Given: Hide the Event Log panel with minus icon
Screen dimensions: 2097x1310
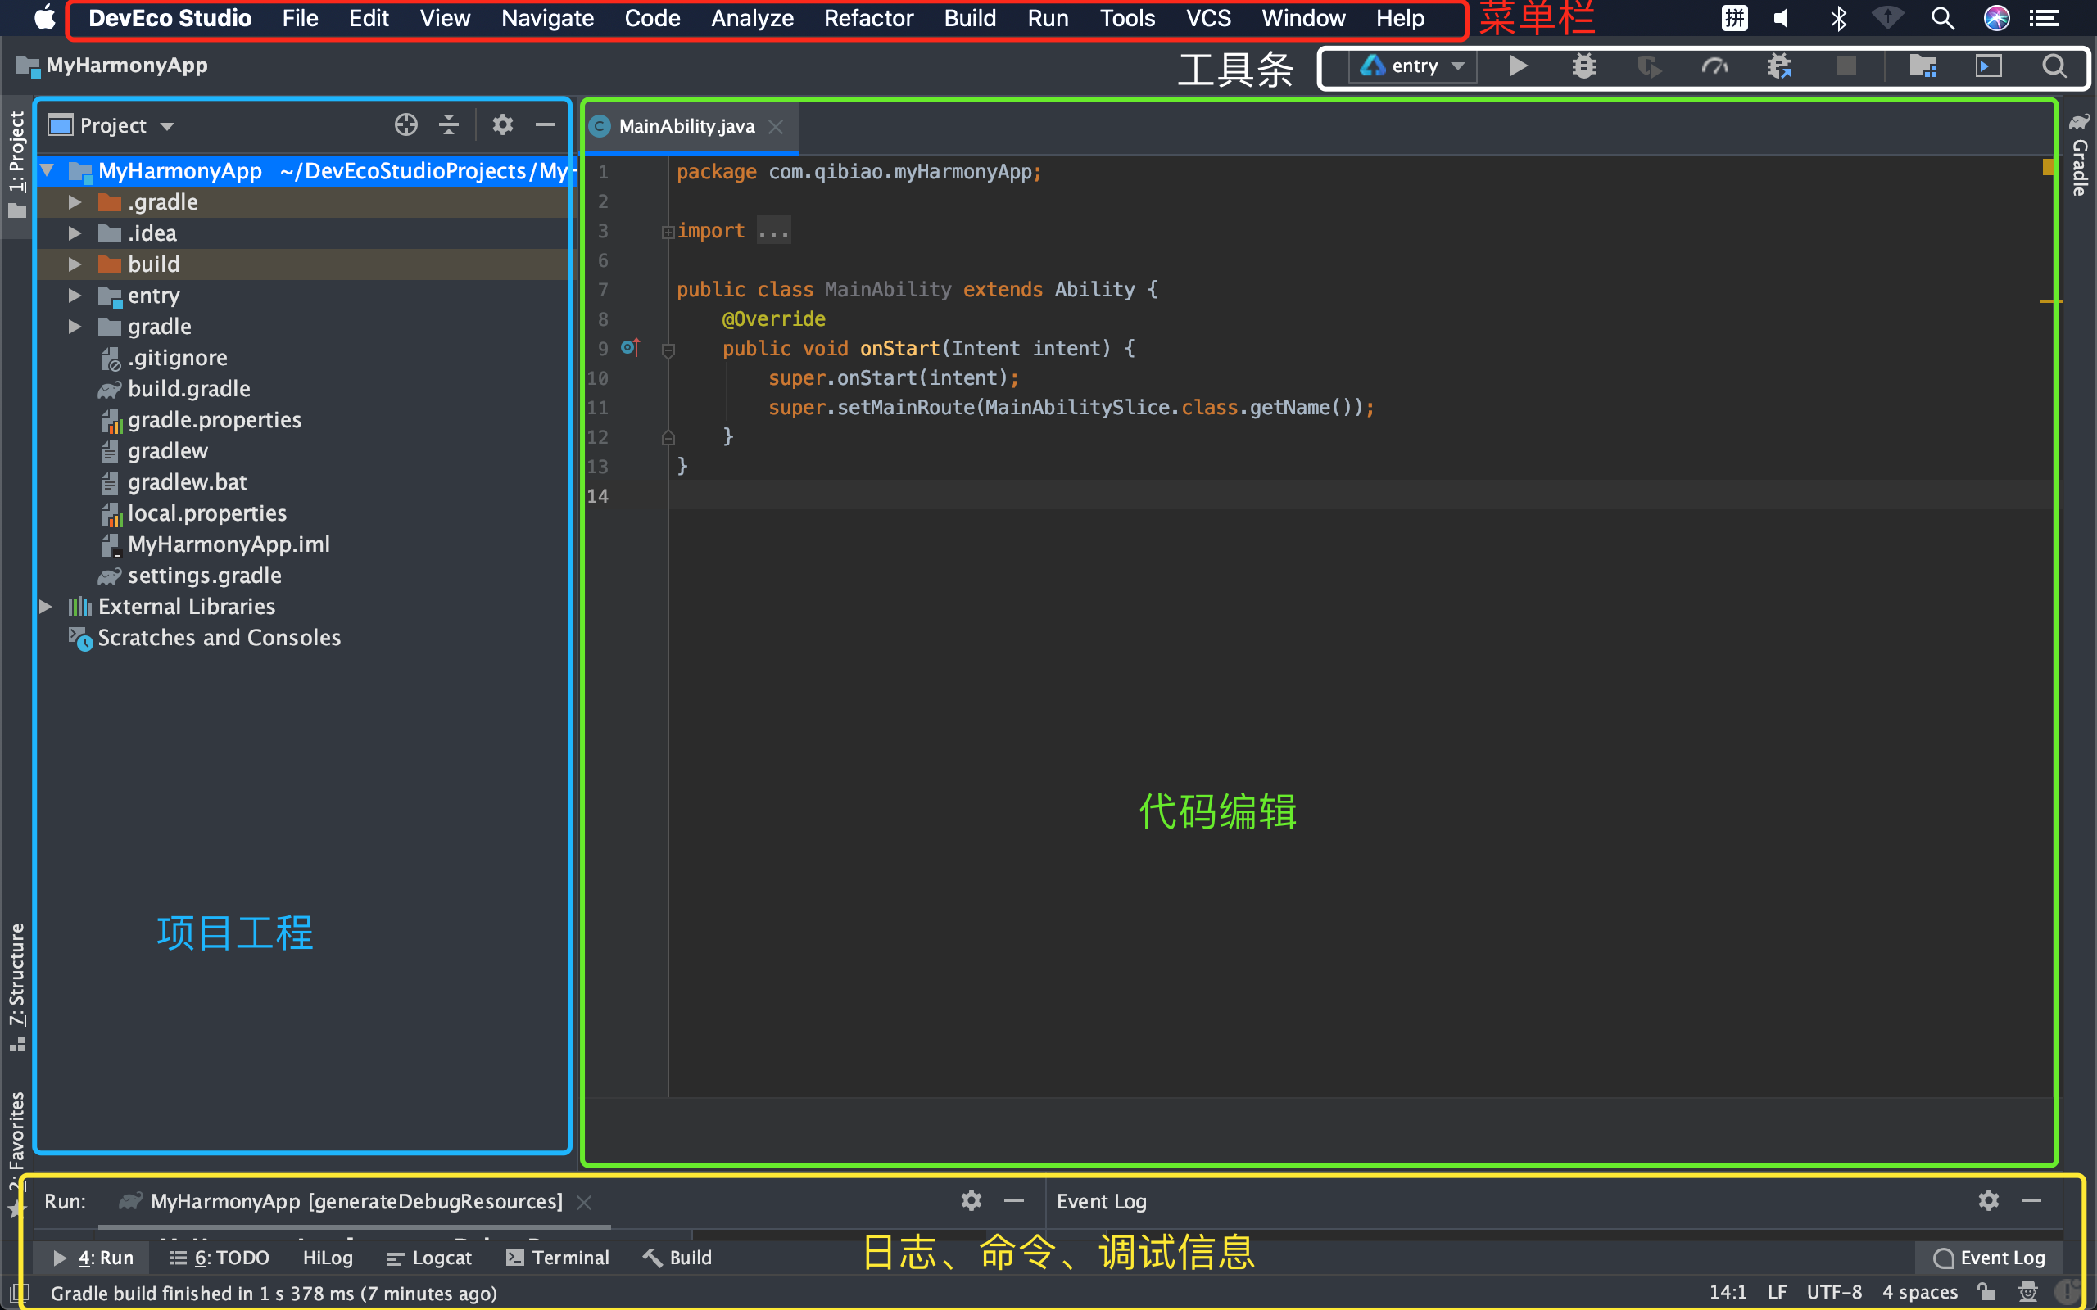Looking at the screenshot, I should pyautogui.click(x=2032, y=1201).
